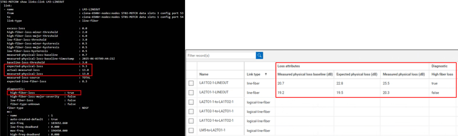Click logical-line-fiber type in LM5-to-LA2T01-1 row
This screenshot has height=136, width=458.
click(258, 130)
